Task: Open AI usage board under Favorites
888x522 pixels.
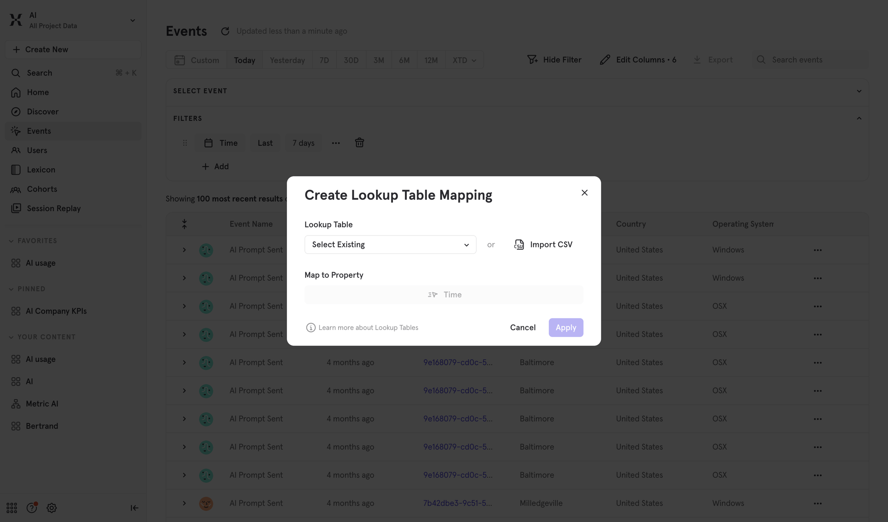Action: 73,263
